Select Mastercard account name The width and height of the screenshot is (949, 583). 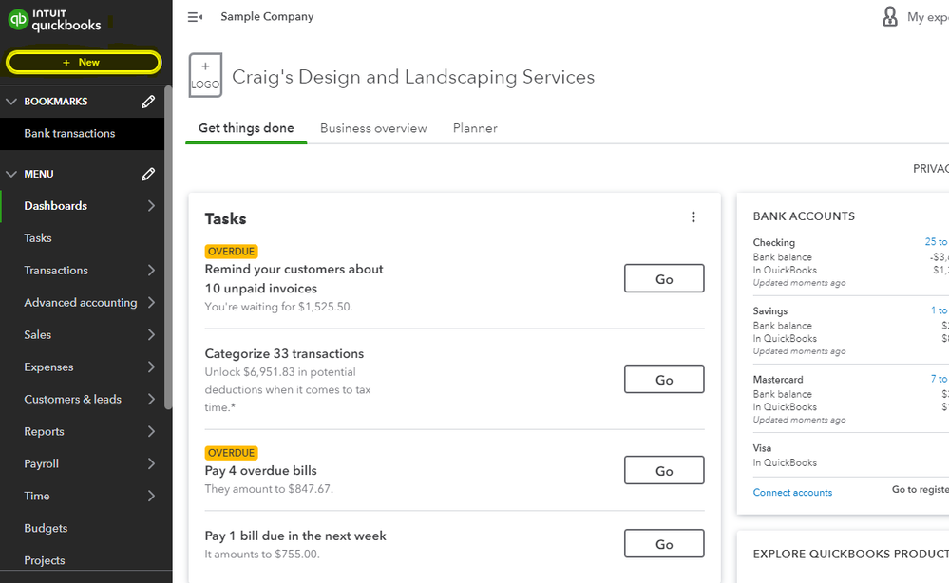point(778,379)
